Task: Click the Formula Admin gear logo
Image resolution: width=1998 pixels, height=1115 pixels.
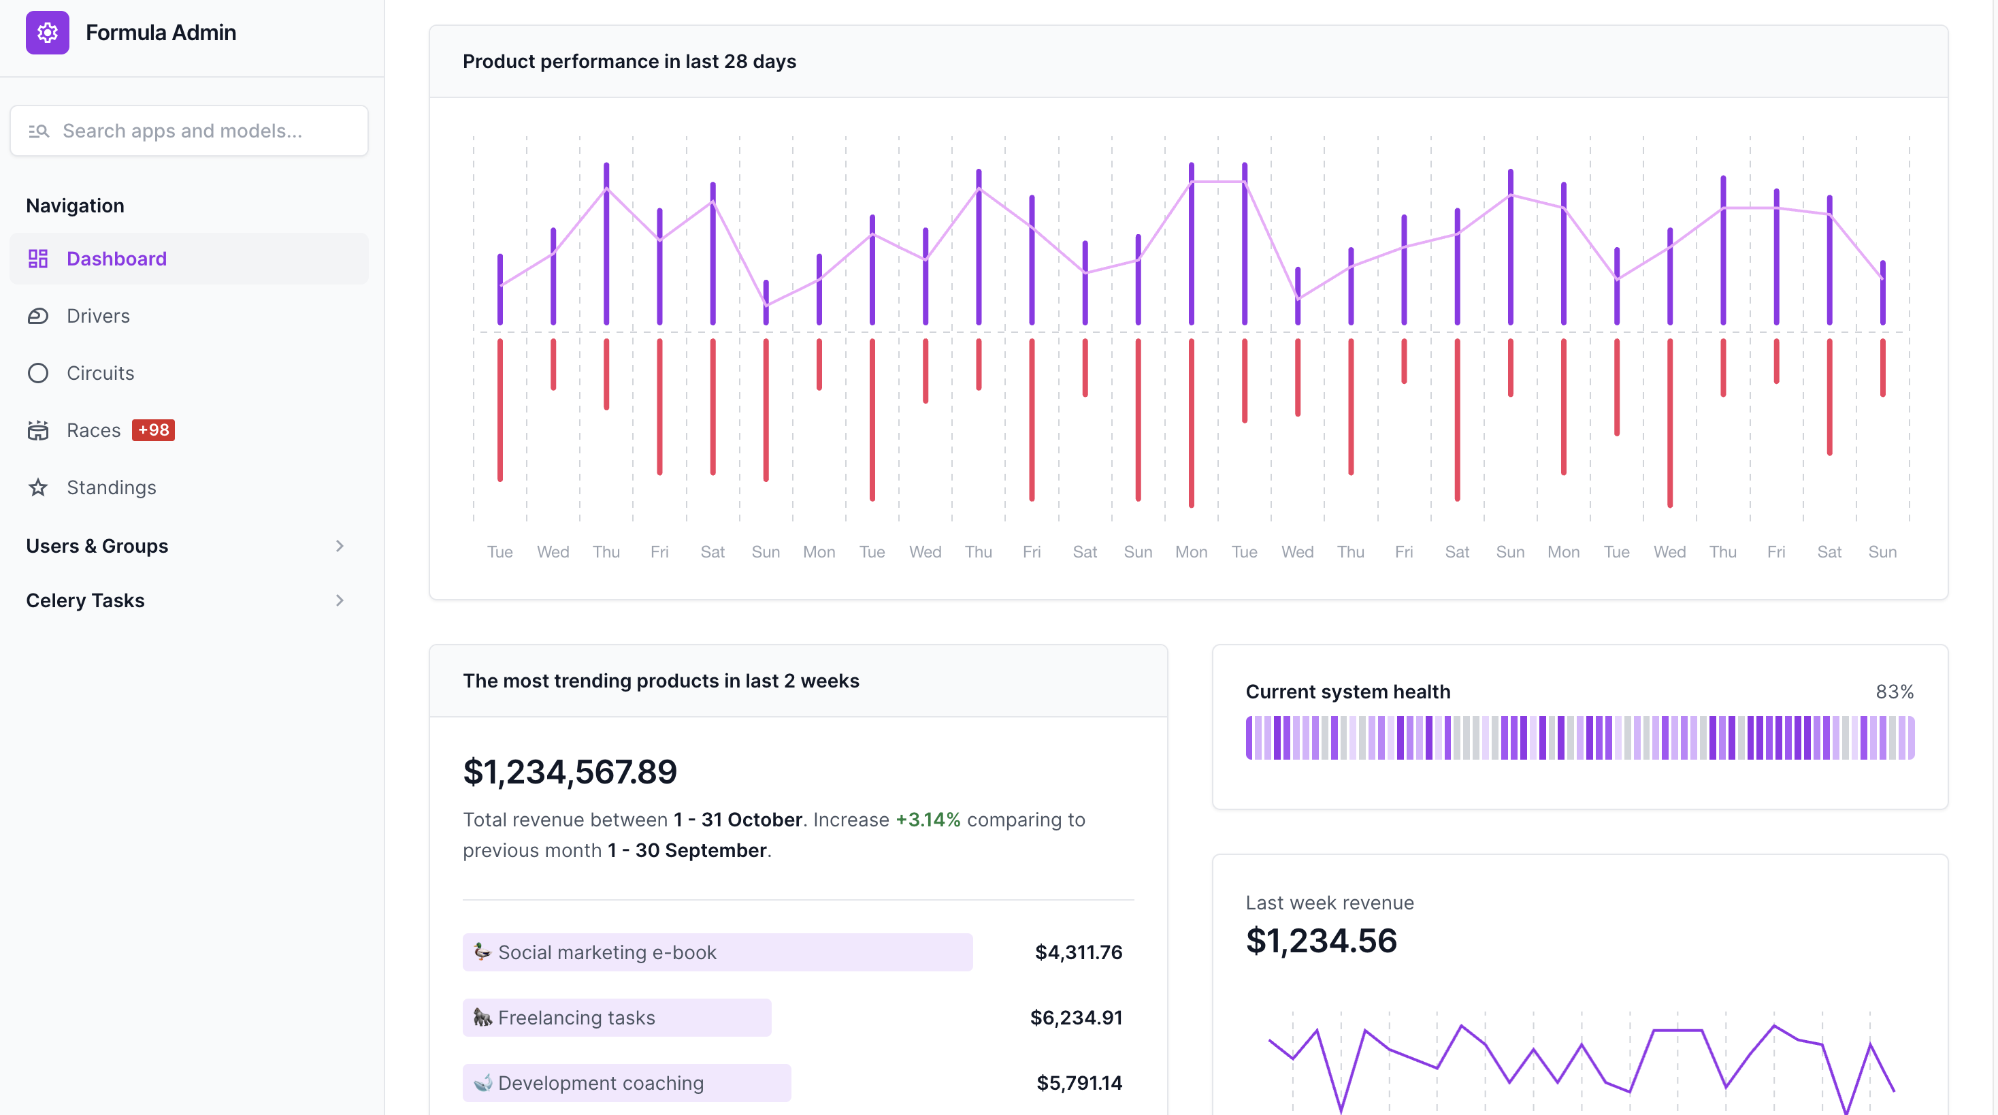Action: coord(48,33)
